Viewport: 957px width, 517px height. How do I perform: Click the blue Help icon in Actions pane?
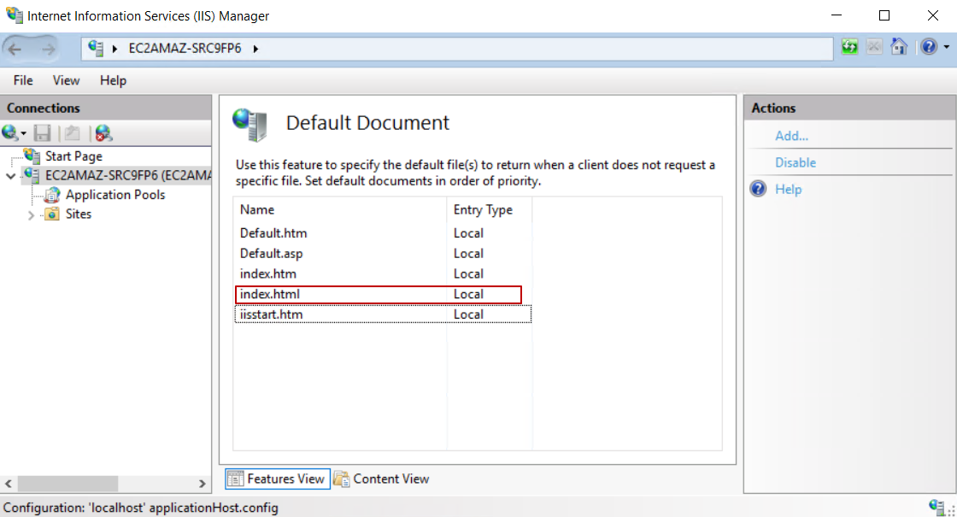click(x=758, y=189)
